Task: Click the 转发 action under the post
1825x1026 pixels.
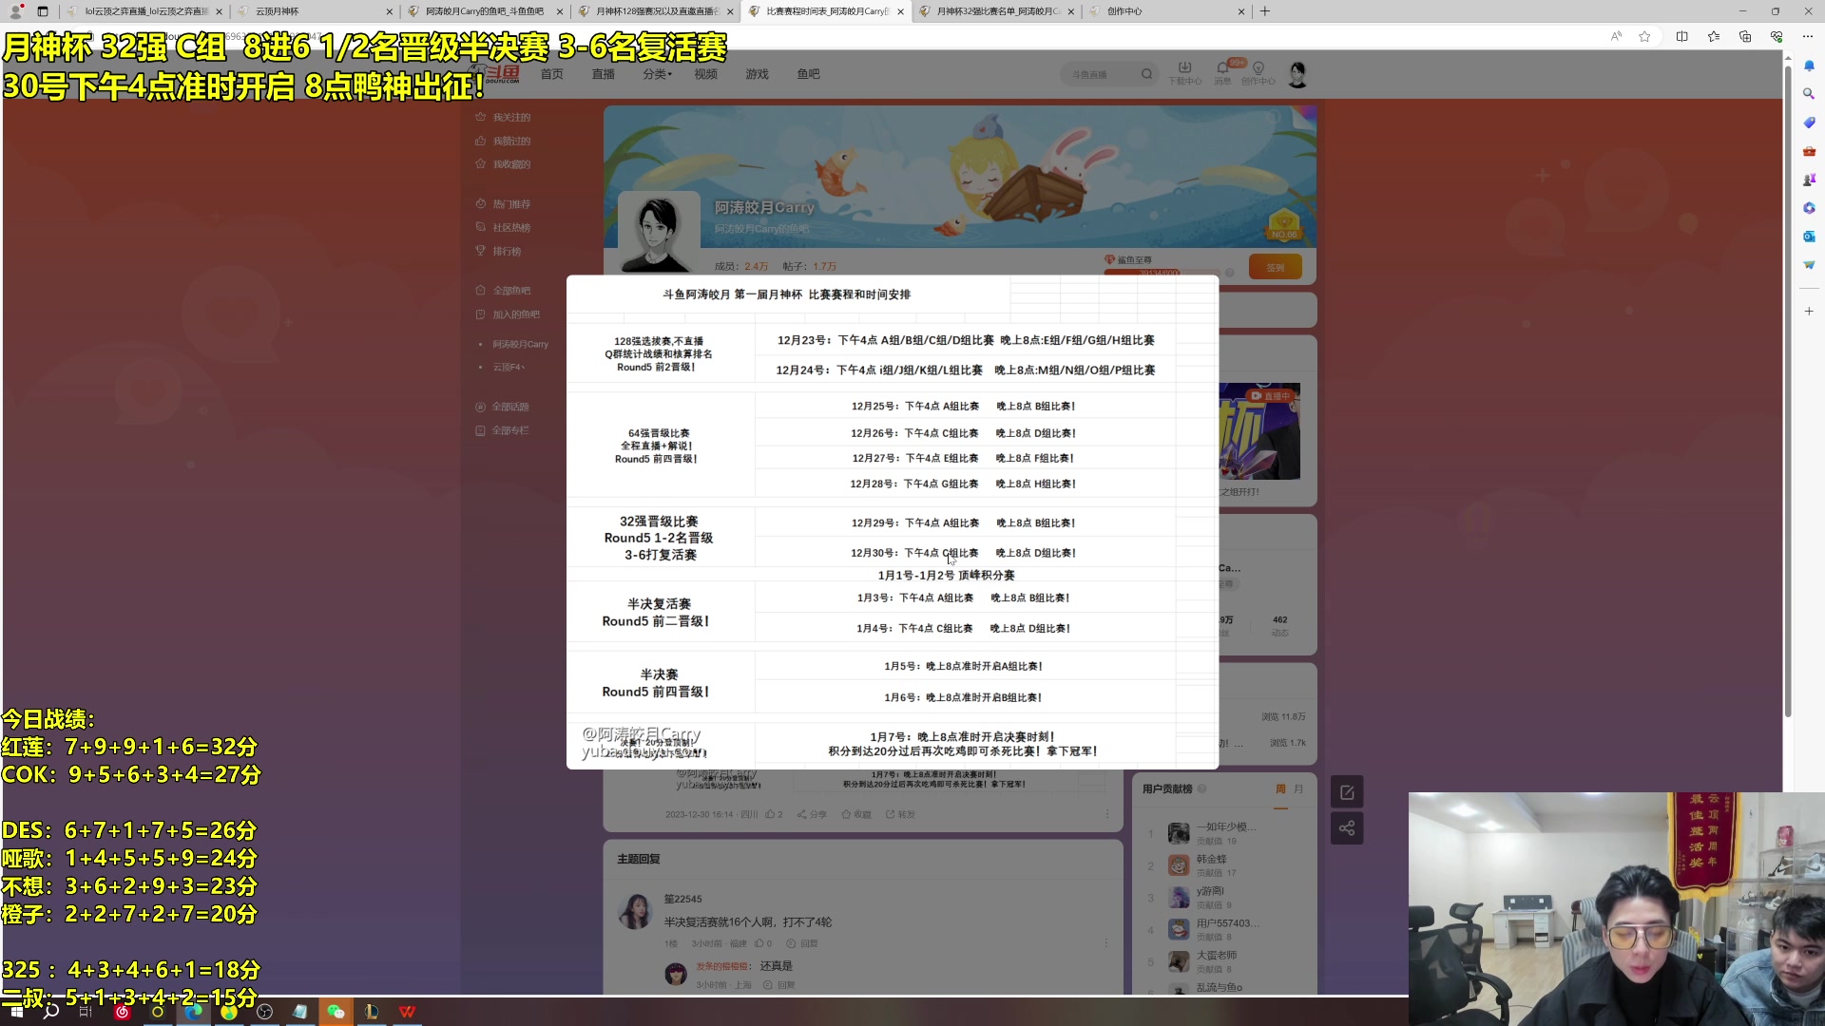Action: (900, 814)
